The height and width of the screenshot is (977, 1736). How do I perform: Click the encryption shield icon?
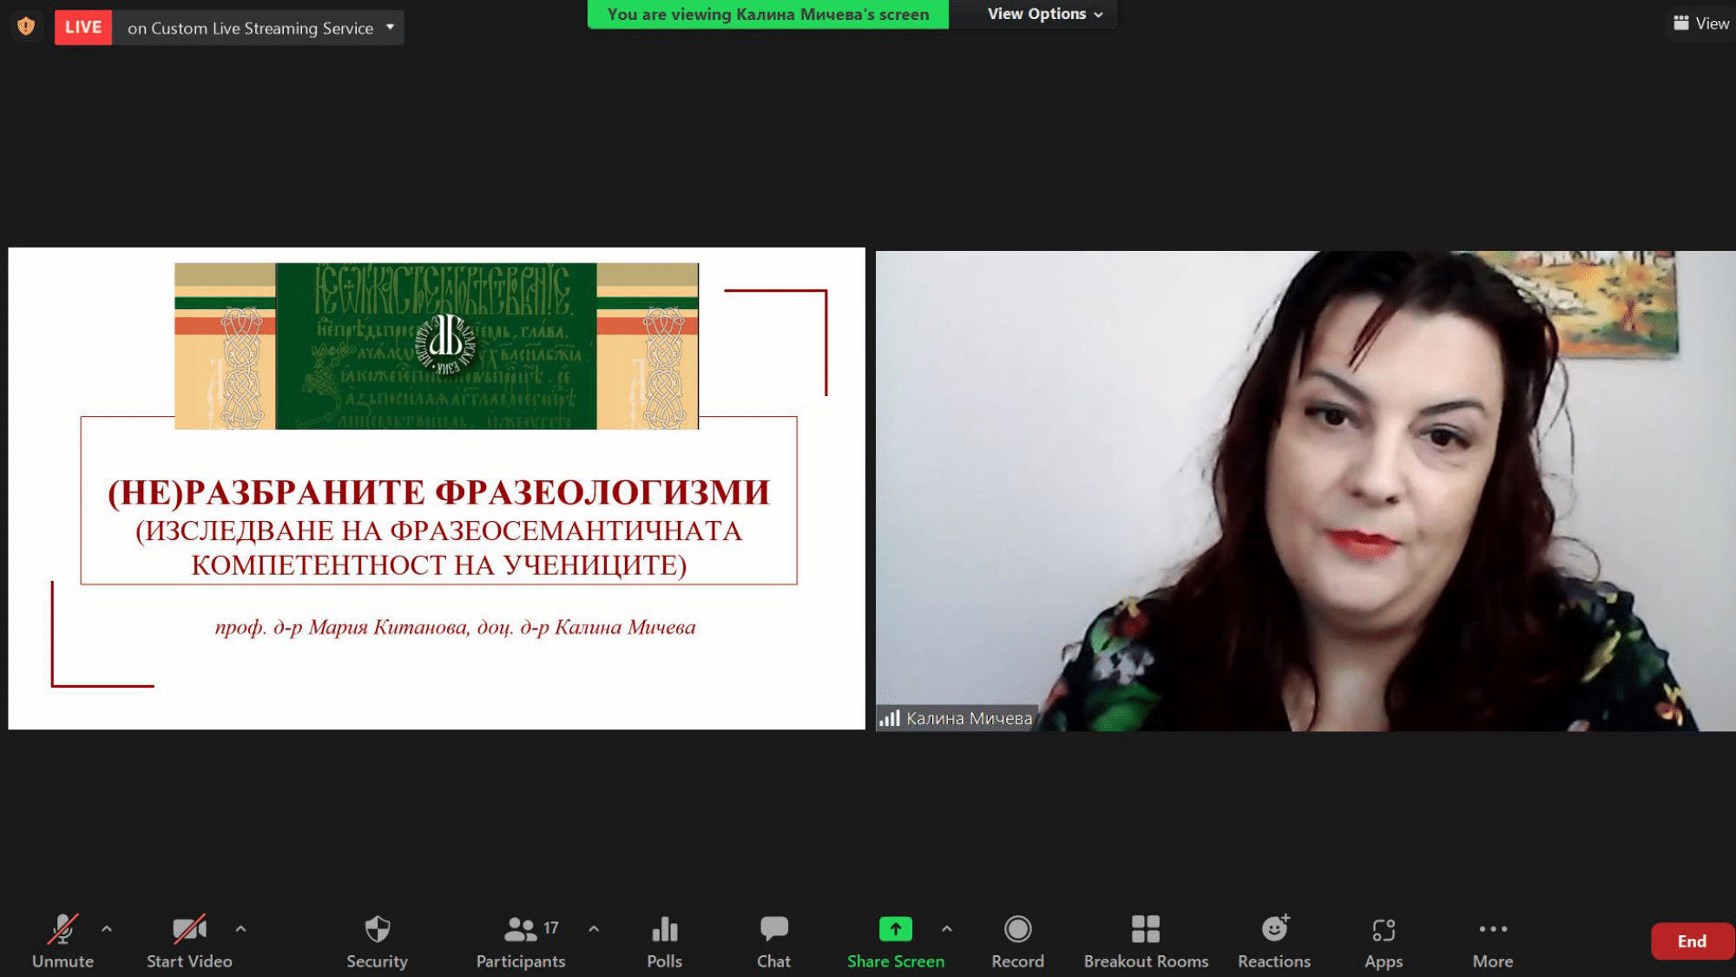[26, 26]
